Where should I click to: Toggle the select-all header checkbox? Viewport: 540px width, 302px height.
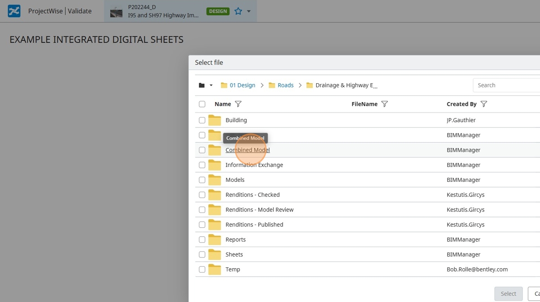point(202,104)
